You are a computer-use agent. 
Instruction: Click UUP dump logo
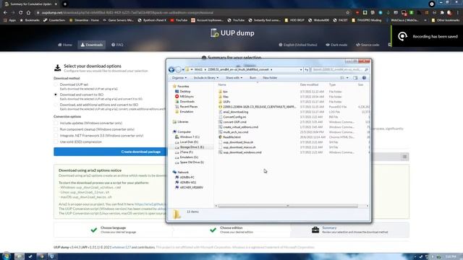[232, 33]
